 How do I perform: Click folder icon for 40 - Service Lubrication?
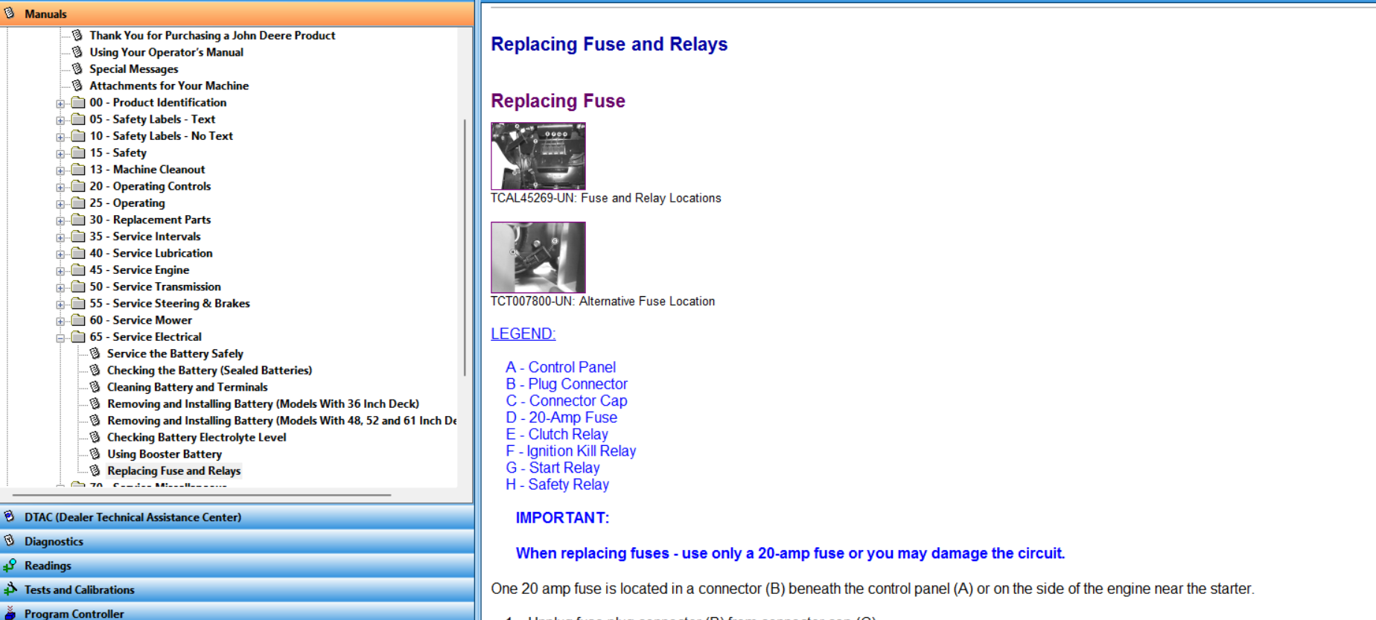(x=78, y=253)
